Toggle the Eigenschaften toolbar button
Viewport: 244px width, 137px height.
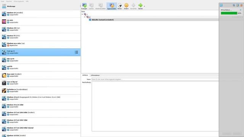tap(112, 6)
